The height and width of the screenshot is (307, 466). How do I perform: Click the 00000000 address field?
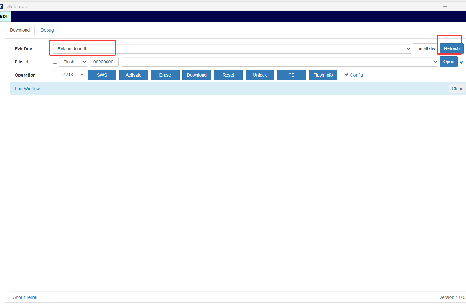point(104,62)
